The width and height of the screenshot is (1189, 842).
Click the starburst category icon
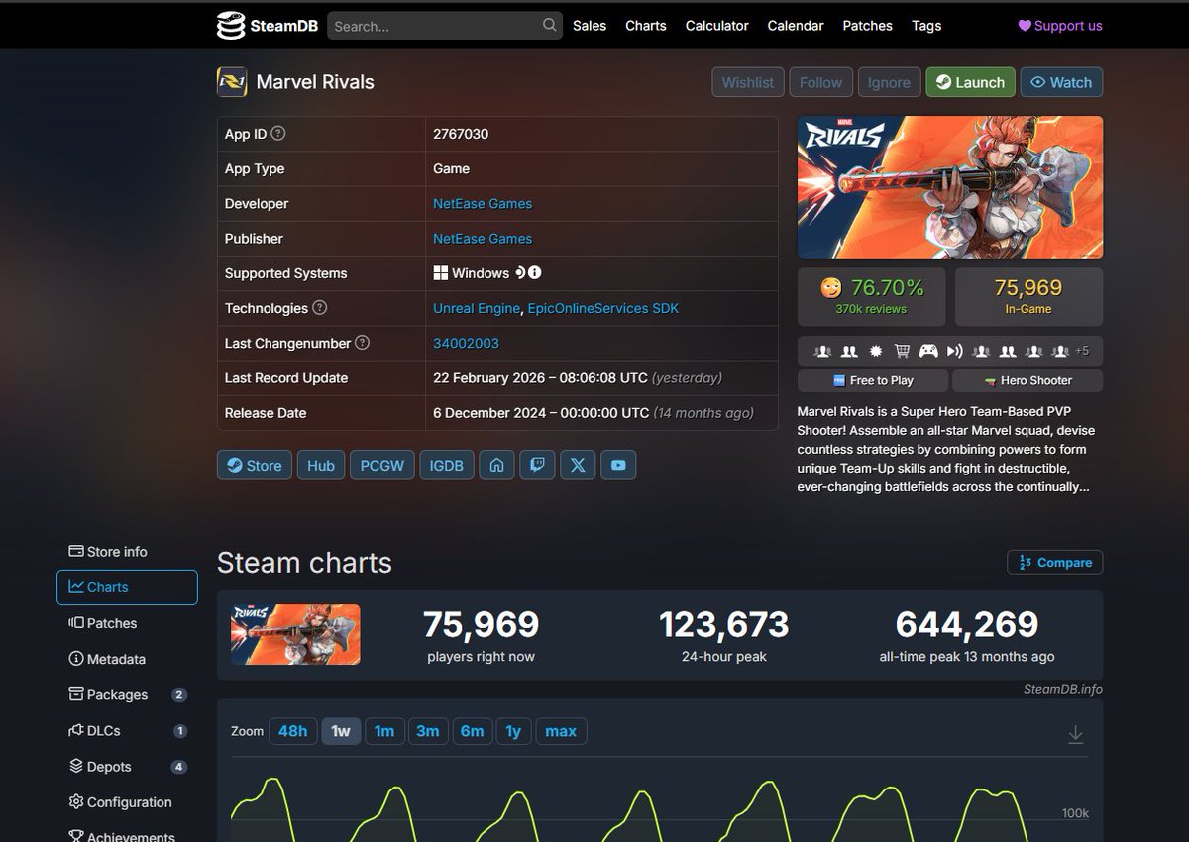(875, 351)
